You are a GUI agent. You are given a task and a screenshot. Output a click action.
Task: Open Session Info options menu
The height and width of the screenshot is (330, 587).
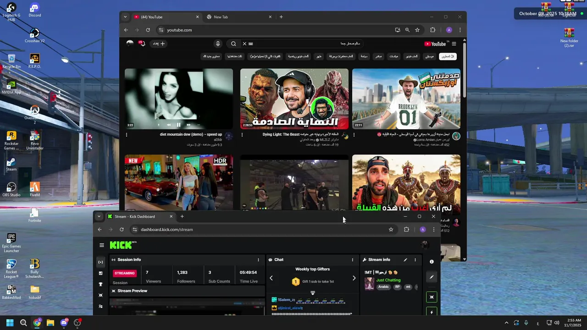(x=258, y=260)
